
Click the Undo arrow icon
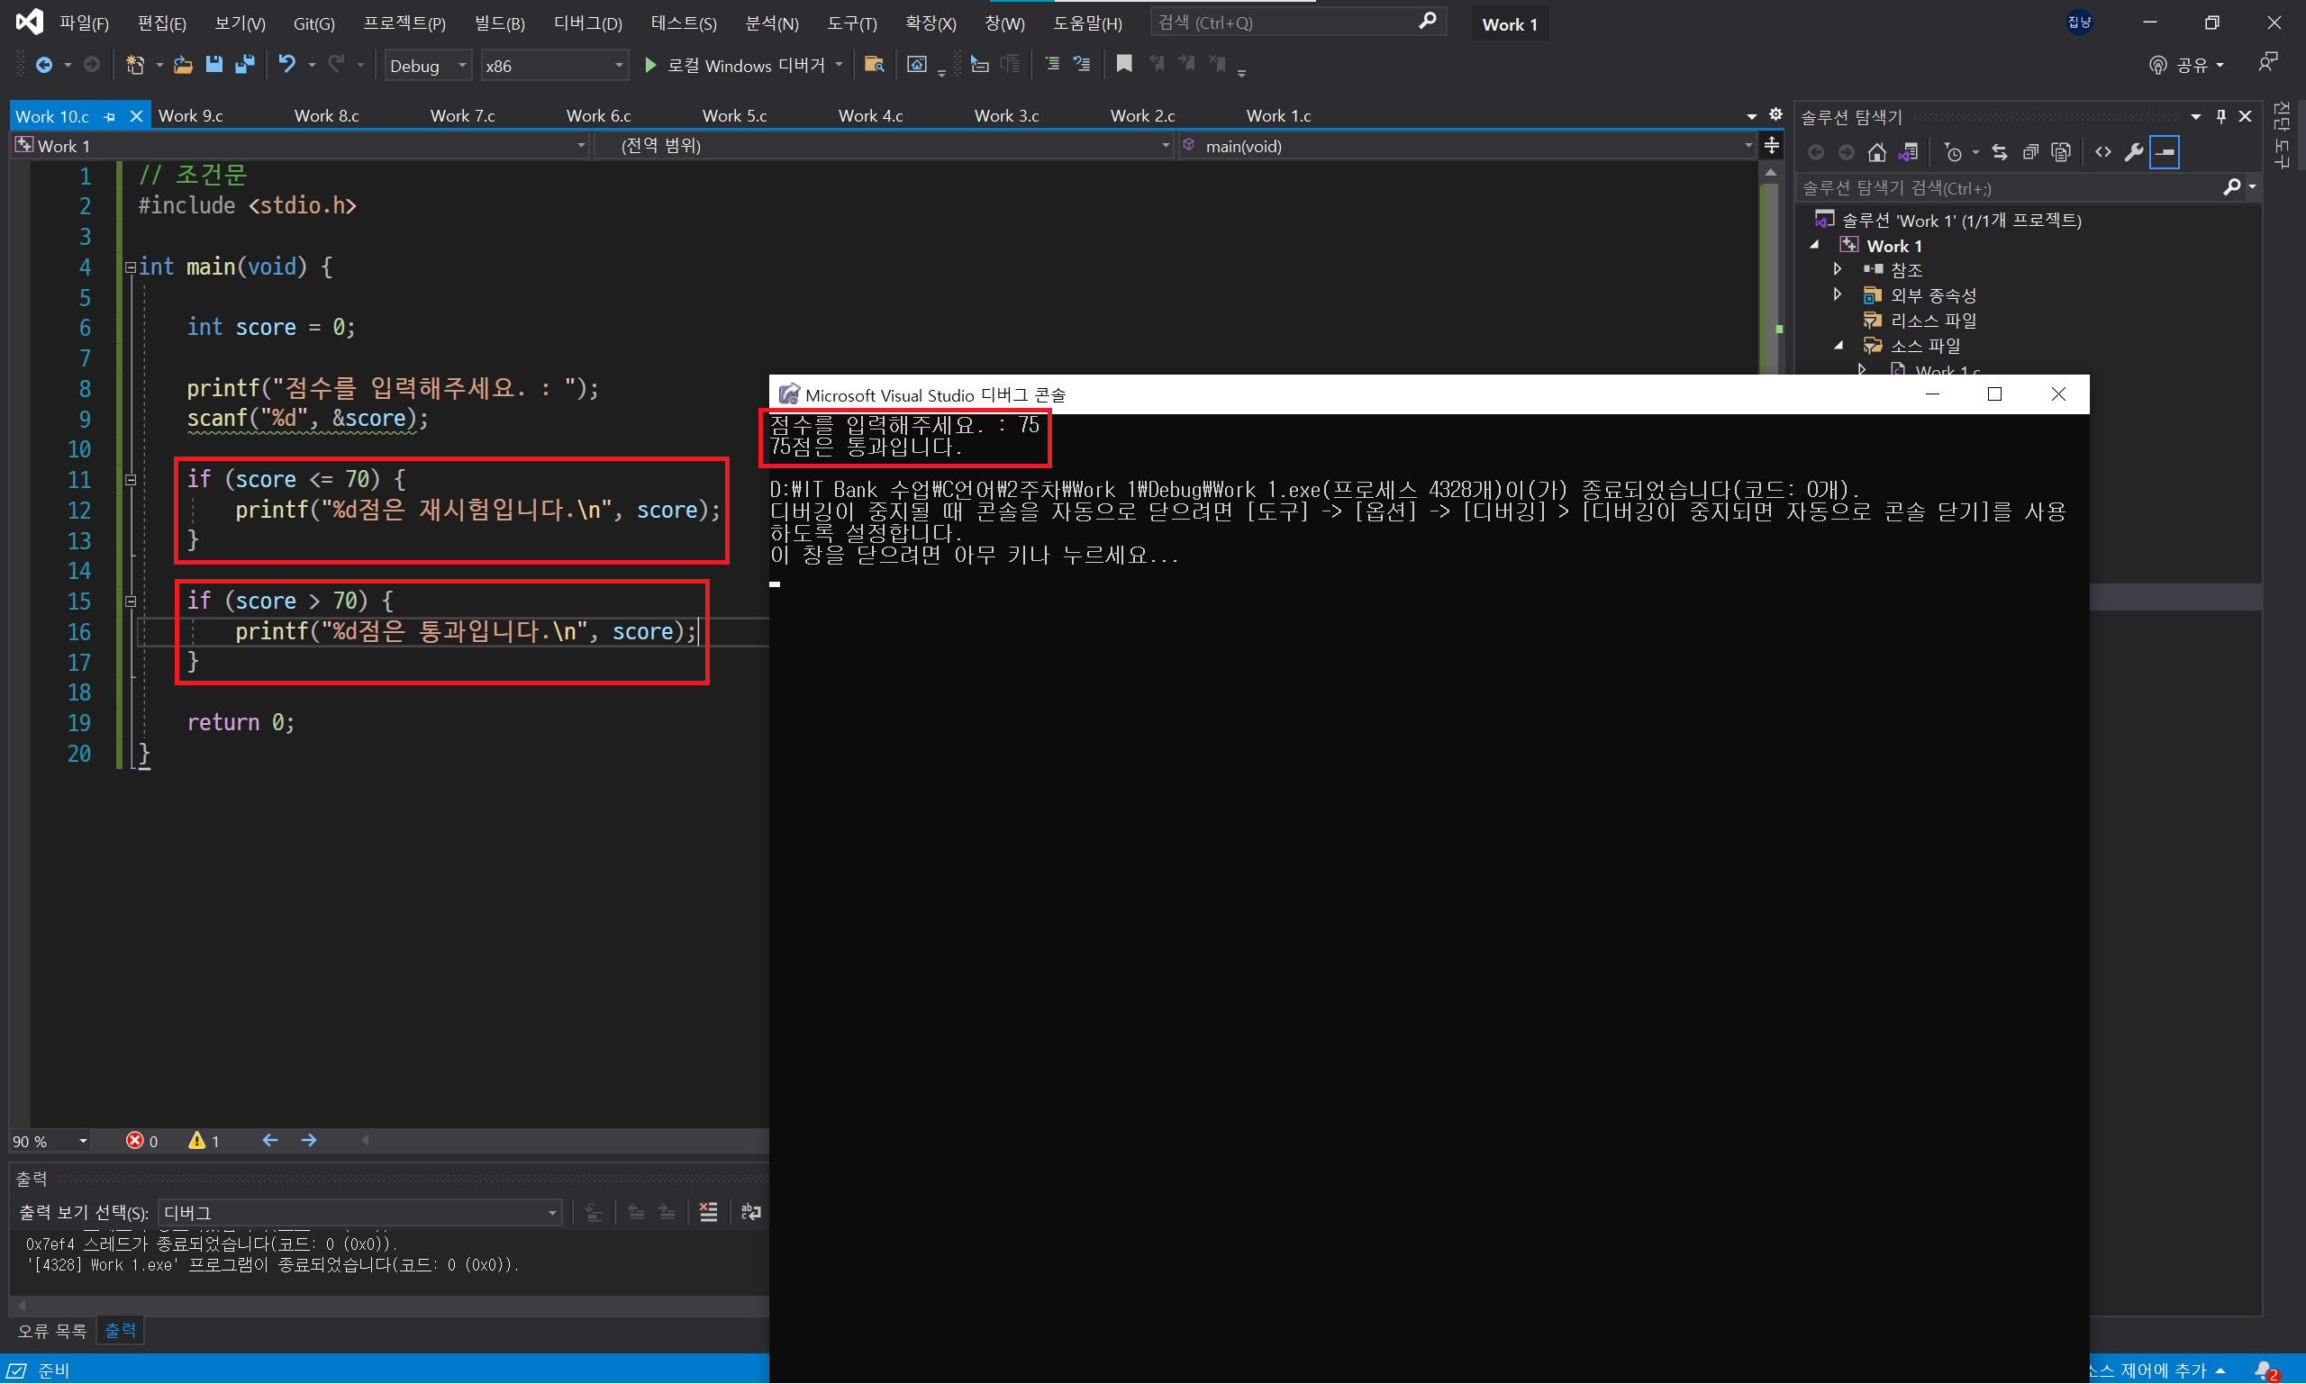click(286, 64)
